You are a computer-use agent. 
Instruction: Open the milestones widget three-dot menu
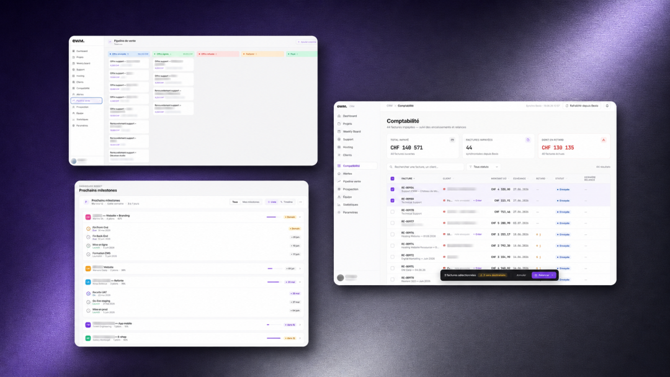pos(301,202)
